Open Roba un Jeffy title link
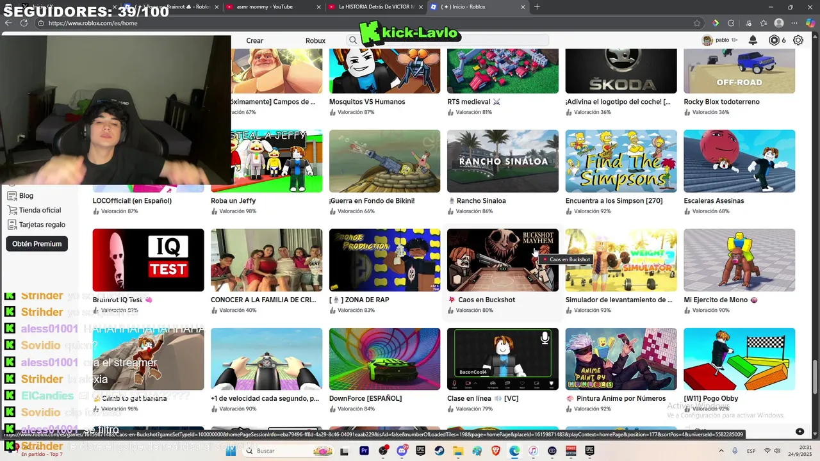 pos(233,201)
